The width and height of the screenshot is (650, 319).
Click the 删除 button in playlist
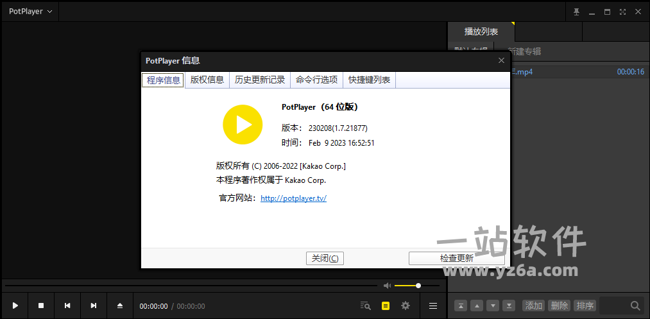(x=560, y=306)
